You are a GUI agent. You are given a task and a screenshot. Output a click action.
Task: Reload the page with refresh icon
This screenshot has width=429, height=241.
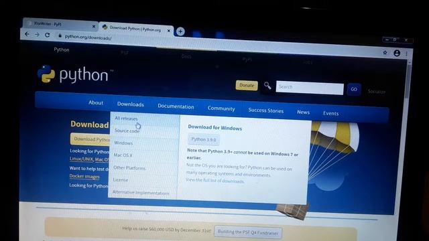47,35
